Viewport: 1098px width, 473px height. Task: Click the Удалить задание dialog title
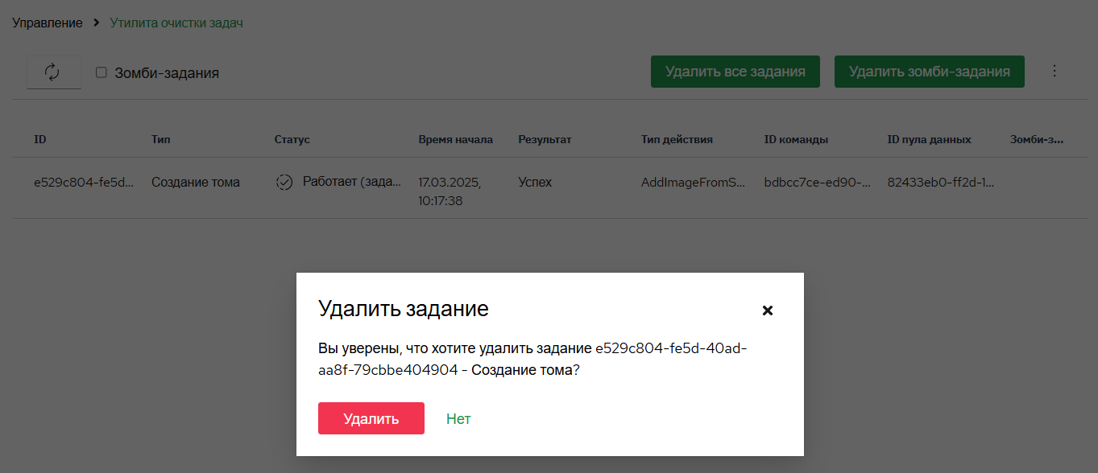coord(404,309)
